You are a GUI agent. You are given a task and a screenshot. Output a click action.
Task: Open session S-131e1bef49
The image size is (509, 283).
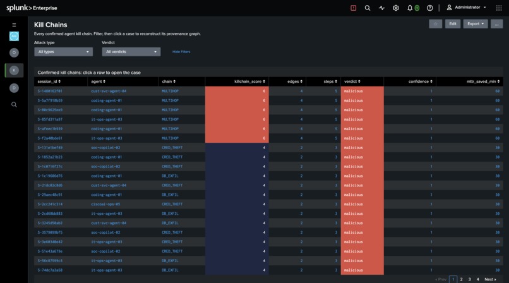pos(50,147)
